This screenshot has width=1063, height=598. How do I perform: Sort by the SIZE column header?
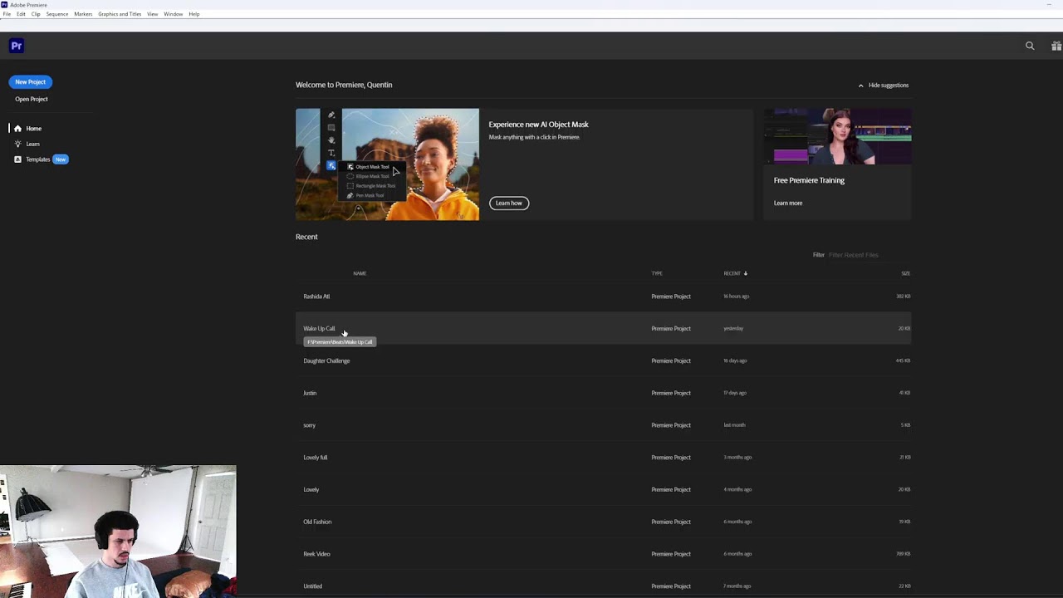tap(906, 273)
